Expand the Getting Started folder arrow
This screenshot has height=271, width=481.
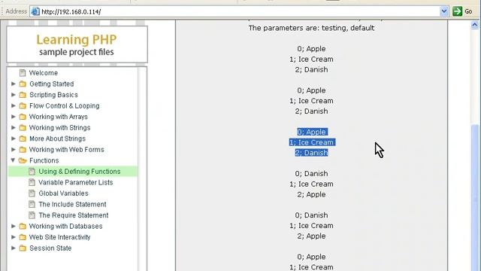click(x=14, y=84)
